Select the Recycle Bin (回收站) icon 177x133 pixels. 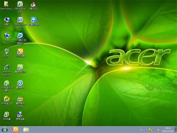[7, 51]
